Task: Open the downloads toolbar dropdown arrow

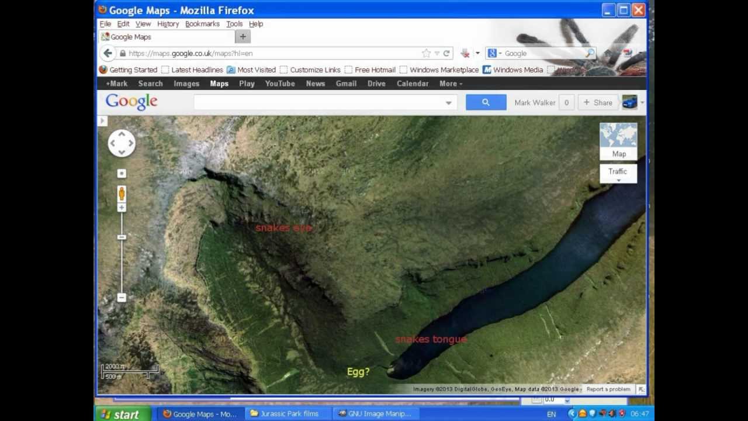Action: click(477, 53)
